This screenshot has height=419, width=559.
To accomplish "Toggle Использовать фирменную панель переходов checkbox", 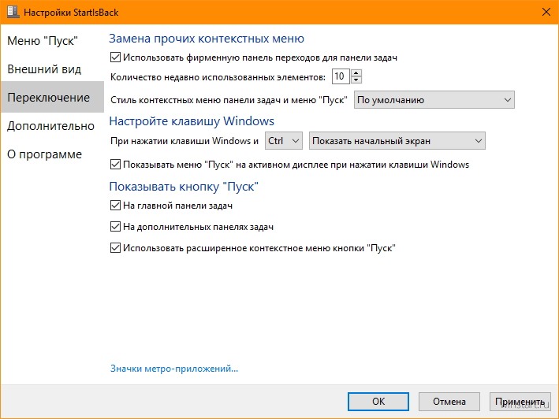I will click(x=115, y=57).
